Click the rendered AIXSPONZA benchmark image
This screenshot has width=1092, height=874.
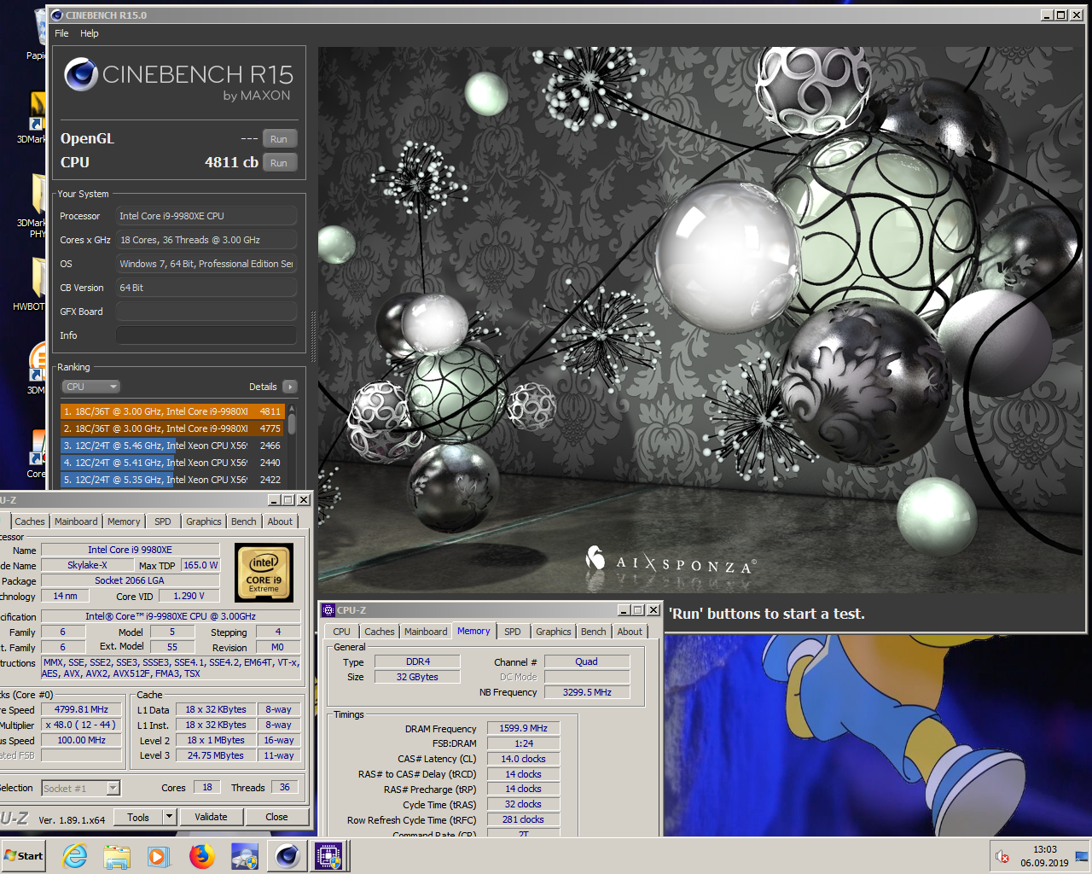point(700,320)
